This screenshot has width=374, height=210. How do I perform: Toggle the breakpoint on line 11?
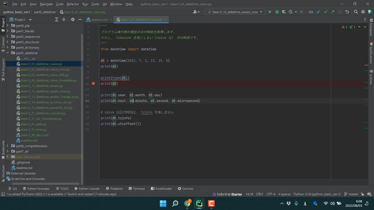pyautogui.click(x=93, y=83)
